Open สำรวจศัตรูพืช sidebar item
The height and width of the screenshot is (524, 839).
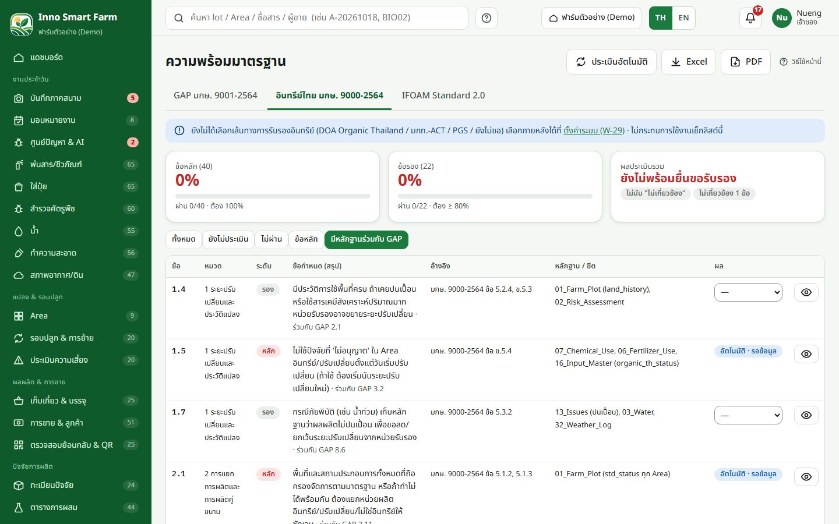pyautogui.click(x=76, y=209)
